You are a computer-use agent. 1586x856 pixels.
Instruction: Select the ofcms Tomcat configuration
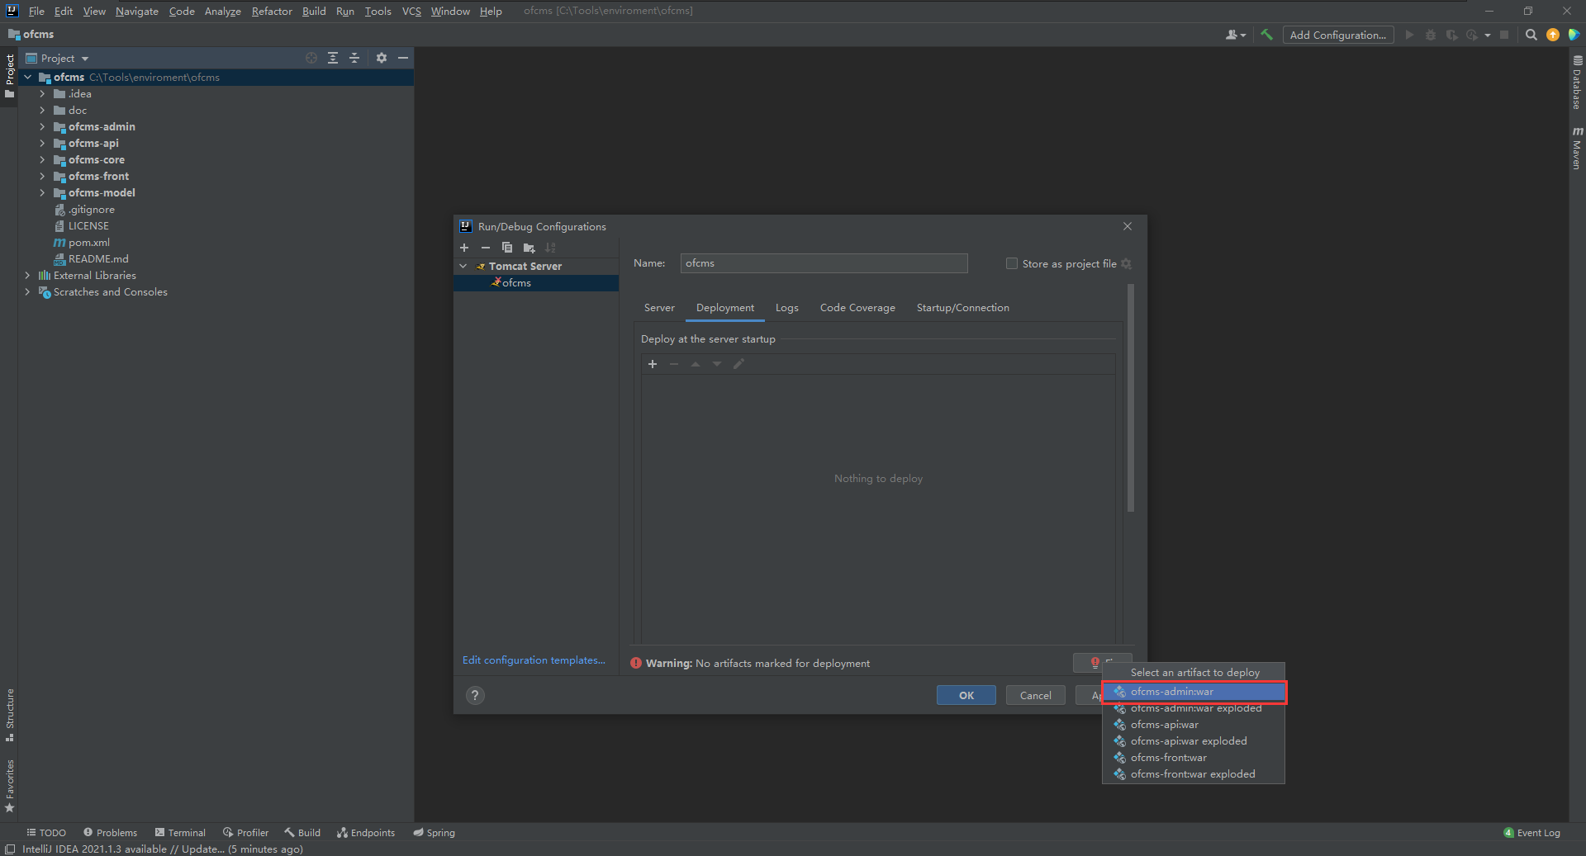click(x=536, y=283)
